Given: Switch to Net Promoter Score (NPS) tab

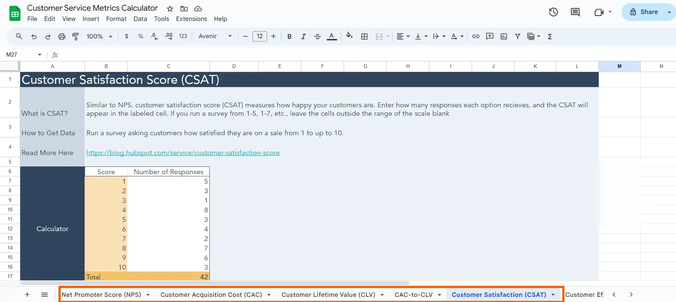Looking at the screenshot, I should [102, 295].
